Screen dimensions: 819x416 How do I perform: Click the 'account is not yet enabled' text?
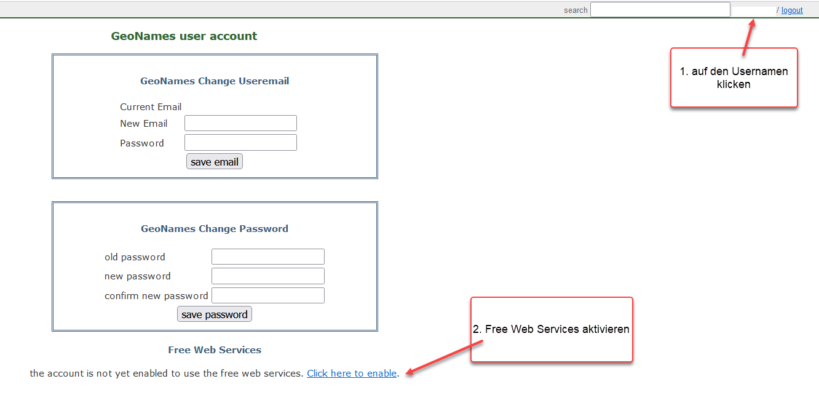[x=167, y=374]
